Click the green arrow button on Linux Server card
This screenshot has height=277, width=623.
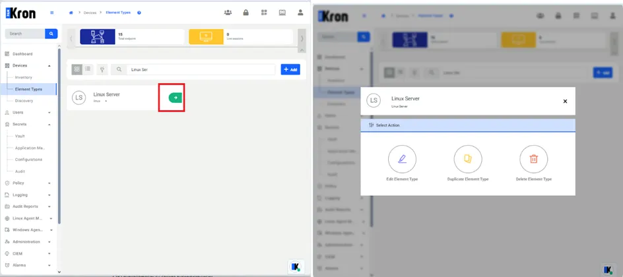point(176,98)
